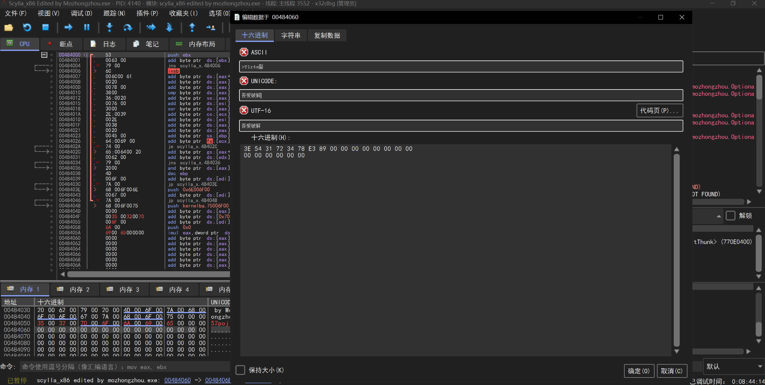Open the 文件(F) menu
The height and width of the screenshot is (385, 765).
16,13
